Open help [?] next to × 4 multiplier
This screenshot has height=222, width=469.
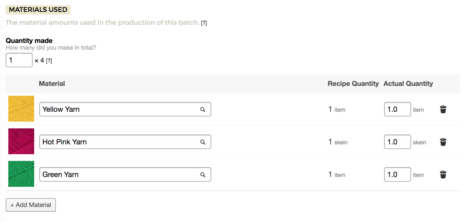point(49,61)
